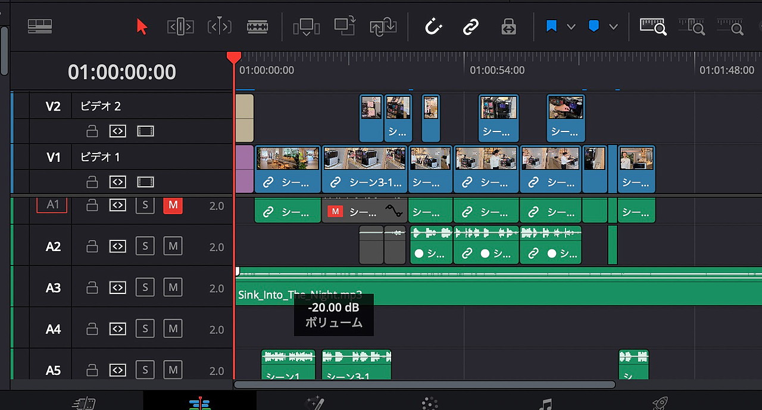This screenshot has width=762, height=410.
Task: Click the vertical track header scrollbar
Action: pyautogui.click(x=4, y=51)
